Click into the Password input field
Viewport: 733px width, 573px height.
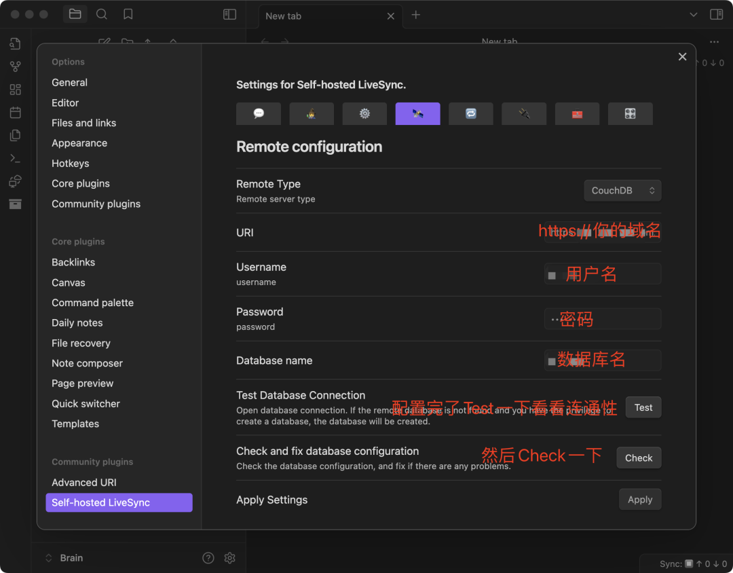603,318
